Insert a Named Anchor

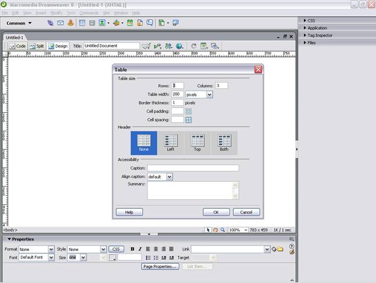(71, 23)
